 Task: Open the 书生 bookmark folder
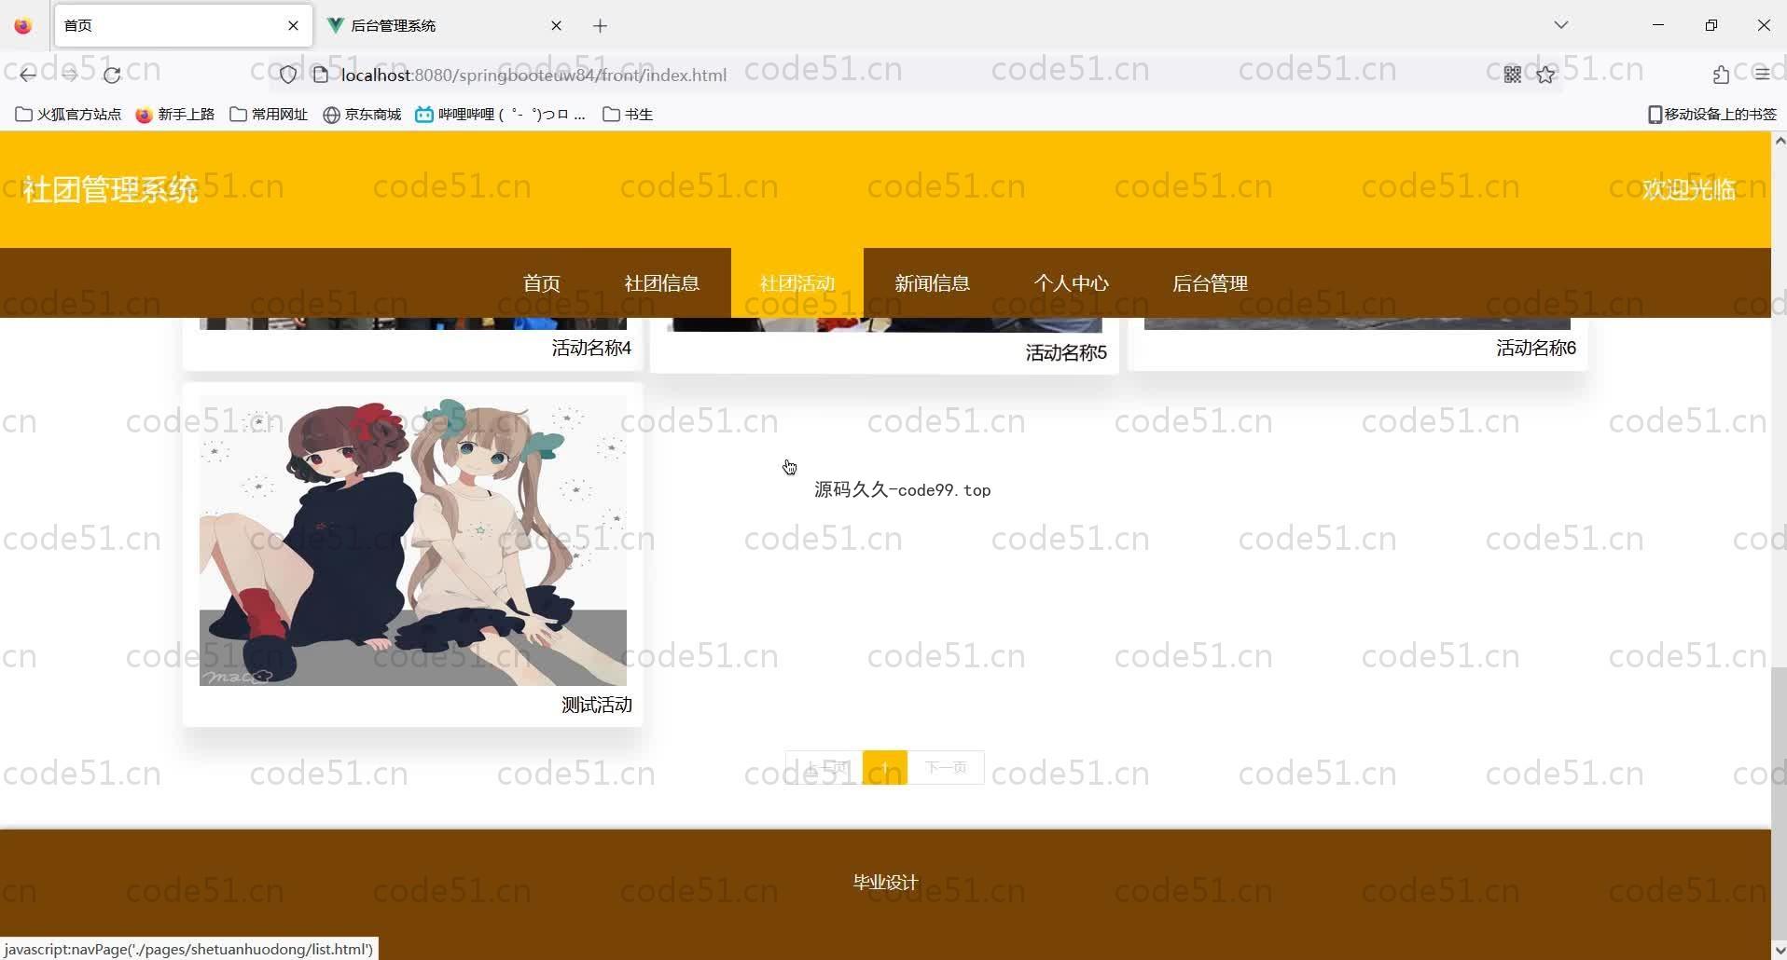click(628, 115)
